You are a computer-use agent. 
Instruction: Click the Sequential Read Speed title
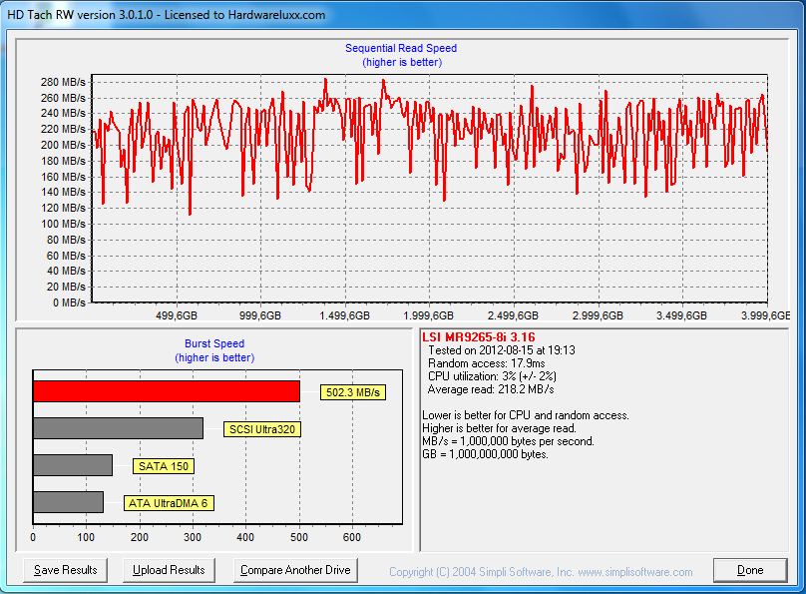tap(401, 48)
